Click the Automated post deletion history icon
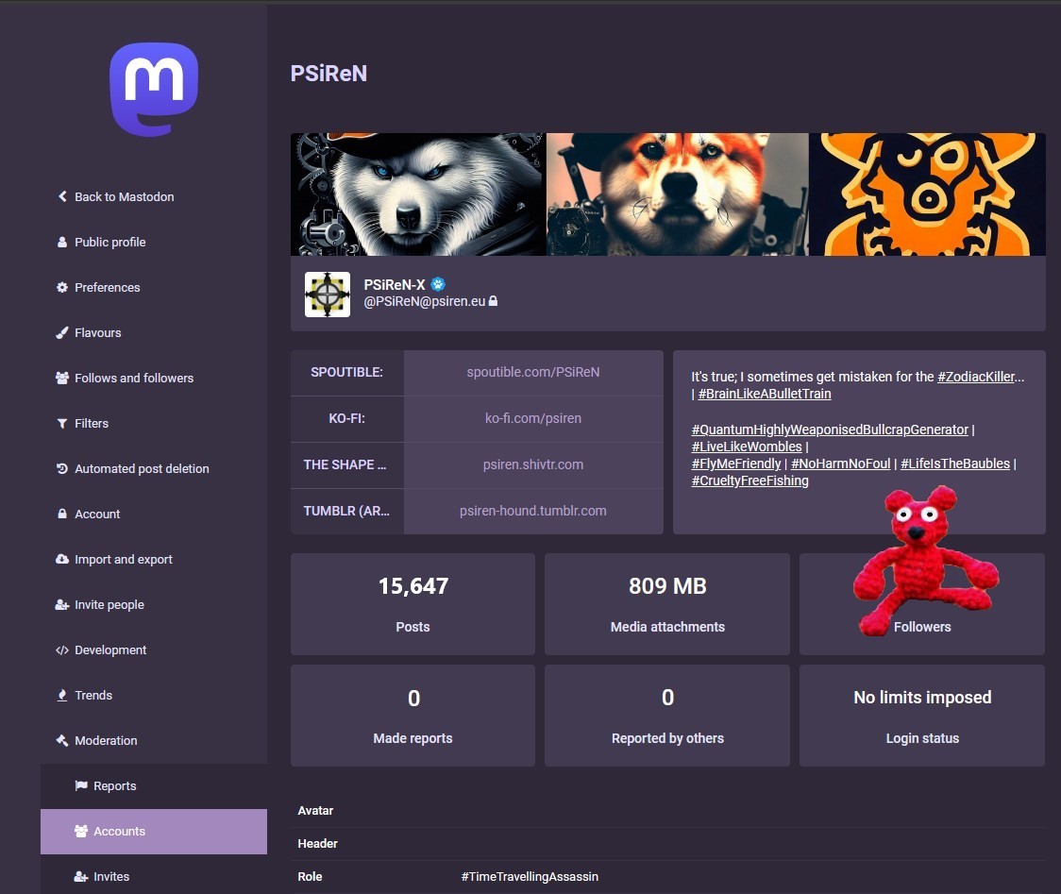 [62, 469]
